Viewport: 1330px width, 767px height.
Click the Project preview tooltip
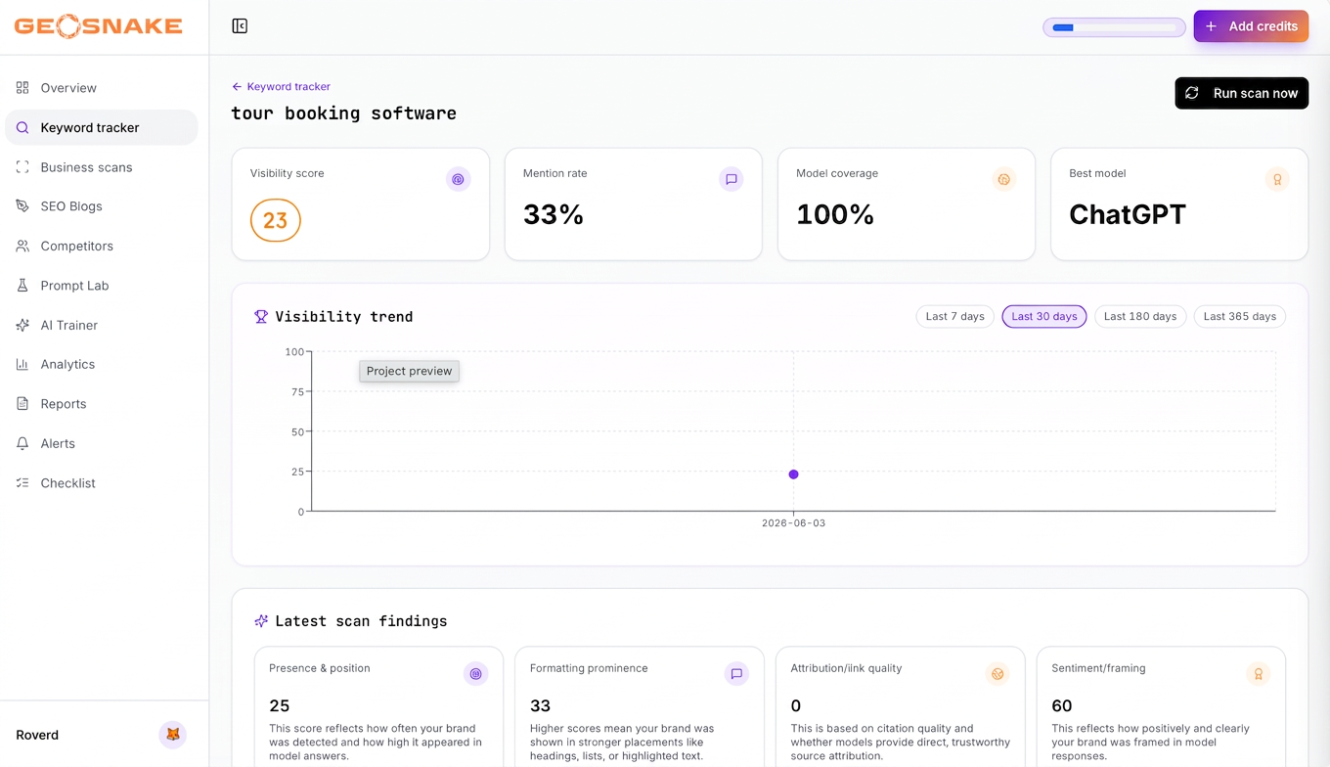coord(409,371)
